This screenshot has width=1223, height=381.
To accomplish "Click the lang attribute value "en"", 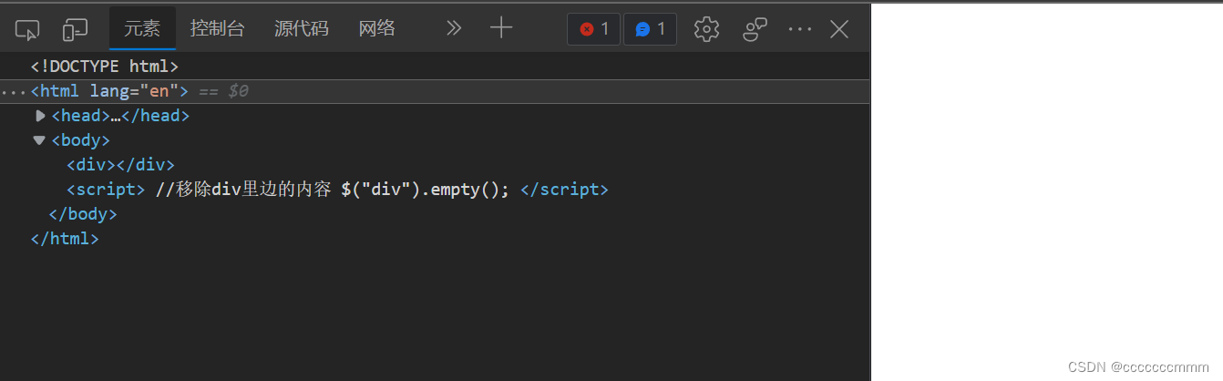I will [x=159, y=91].
